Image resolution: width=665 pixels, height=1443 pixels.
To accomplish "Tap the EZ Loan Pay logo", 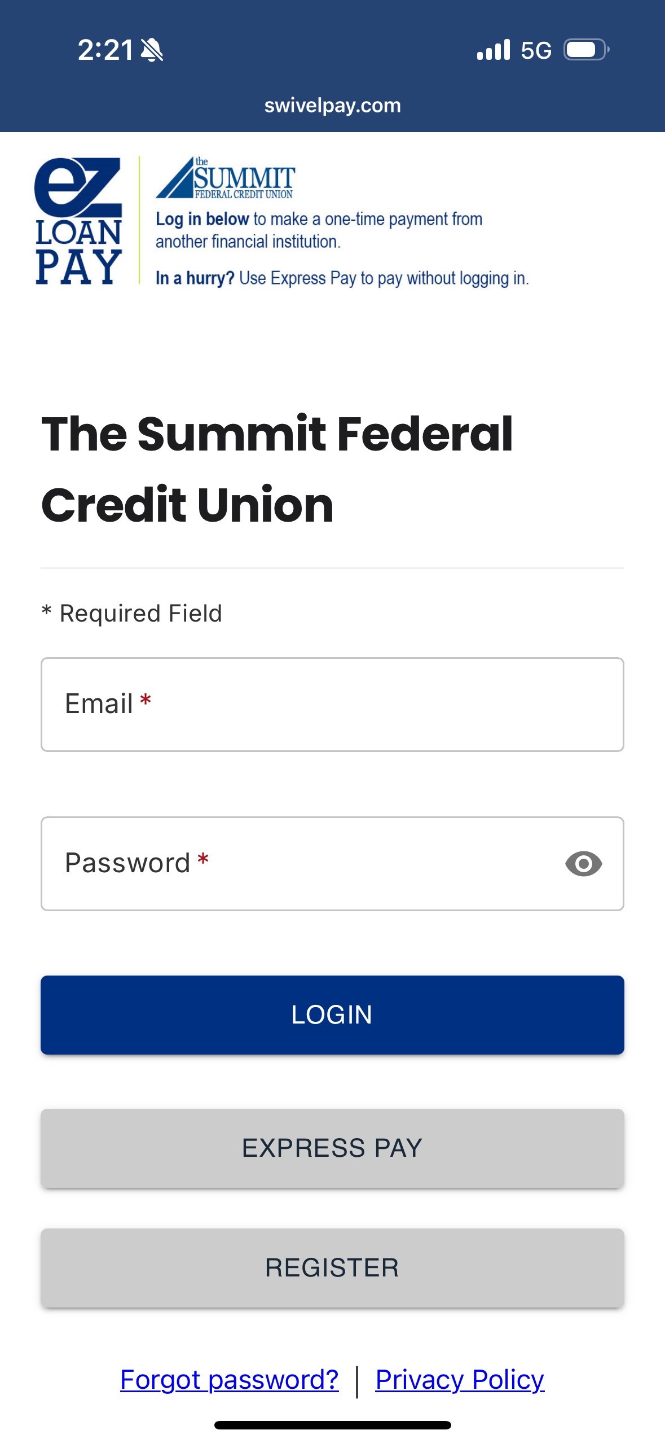I will [x=78, y=221].
